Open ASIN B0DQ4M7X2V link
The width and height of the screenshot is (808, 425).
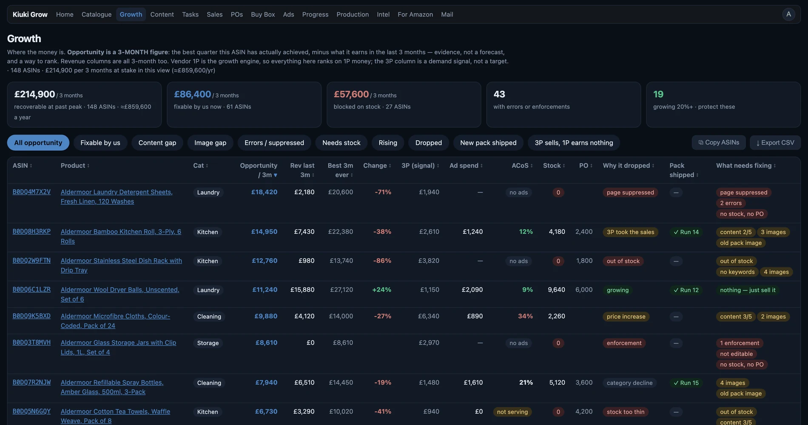point(31,192)
